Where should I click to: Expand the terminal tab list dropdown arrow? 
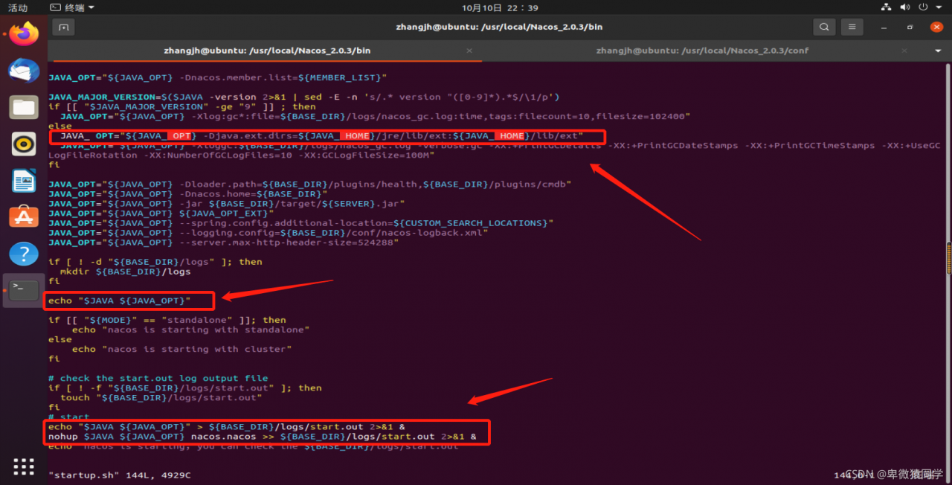pos(938,51)
